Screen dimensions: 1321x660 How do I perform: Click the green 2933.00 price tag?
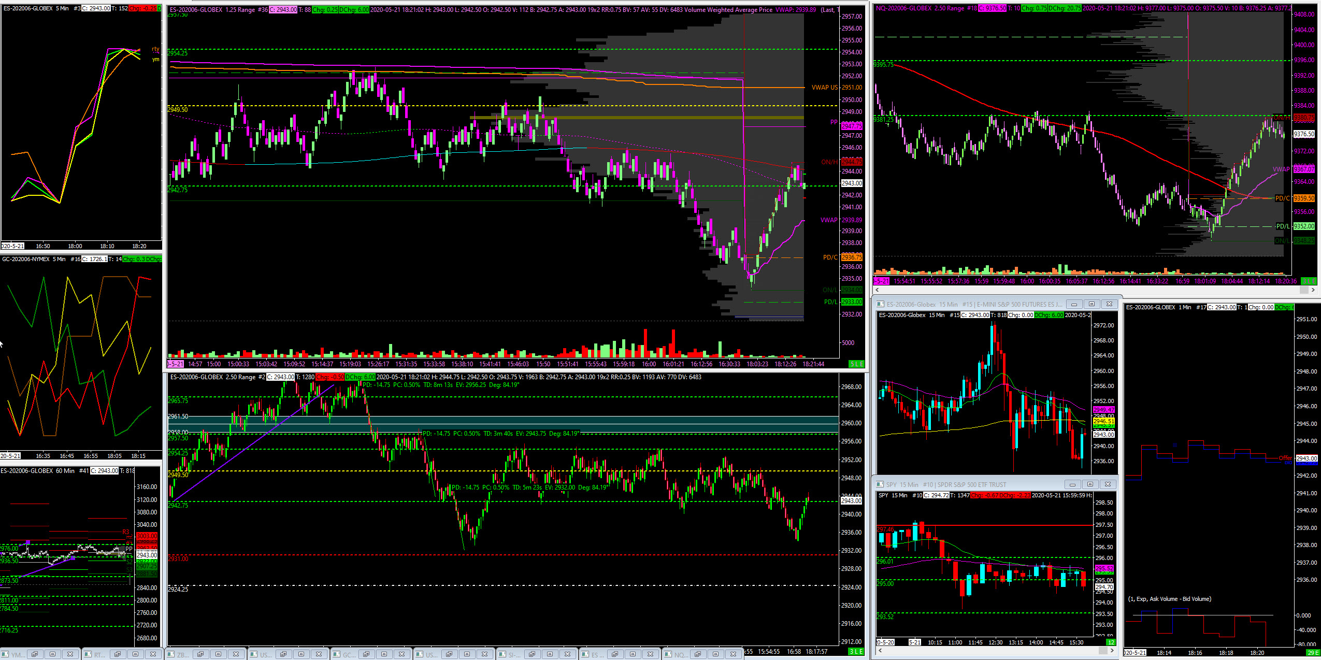click(x=852, y=302)
